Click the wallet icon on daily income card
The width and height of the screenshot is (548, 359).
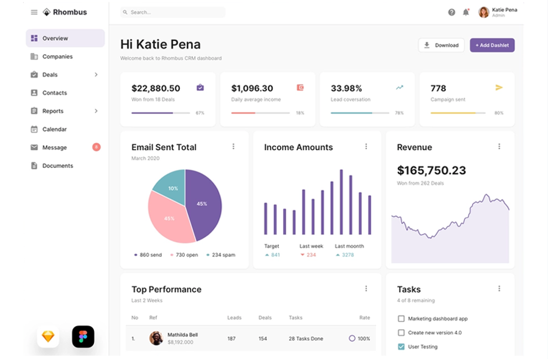tap(300, 88)
